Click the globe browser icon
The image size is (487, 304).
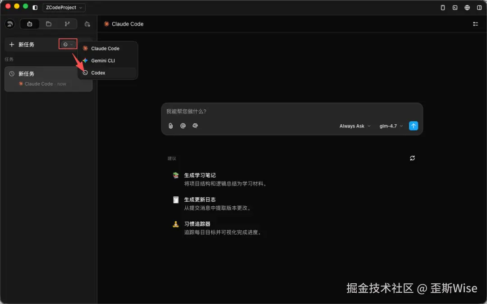pos(467,8)
